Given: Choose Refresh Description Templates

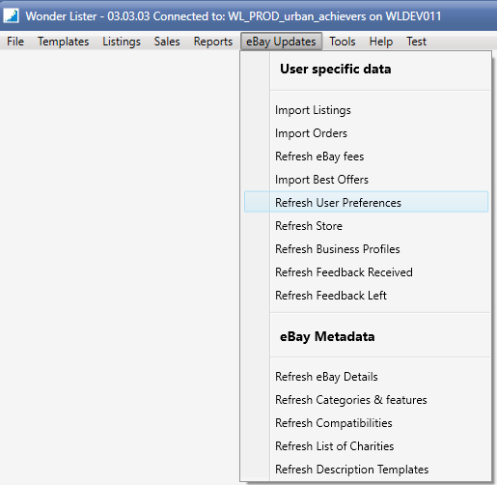Looking at the screenshot, I should 366,470.
